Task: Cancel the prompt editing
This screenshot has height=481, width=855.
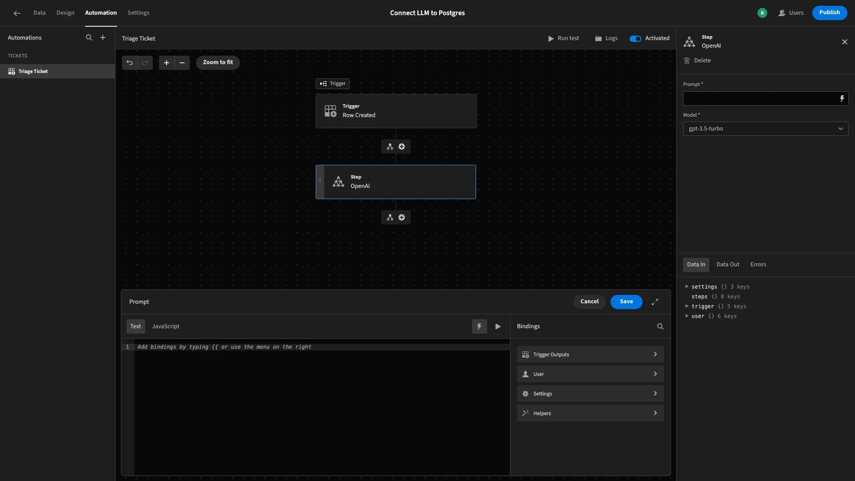Action: pos(589,302)
